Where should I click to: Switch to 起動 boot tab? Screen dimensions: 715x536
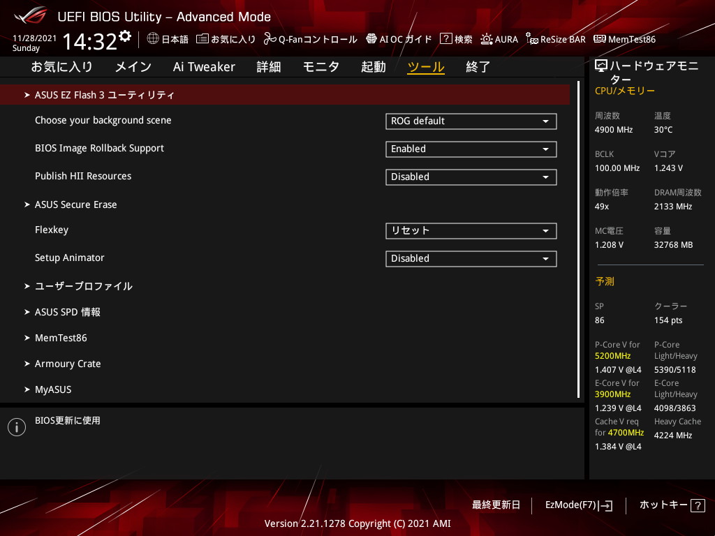point(374,67)
